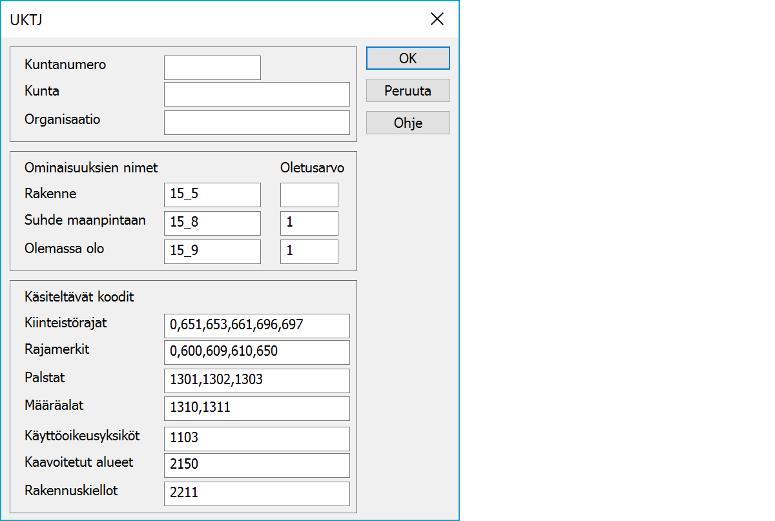Focus the Kuntanumero input field
775x521 pixels.
[212, 68]
